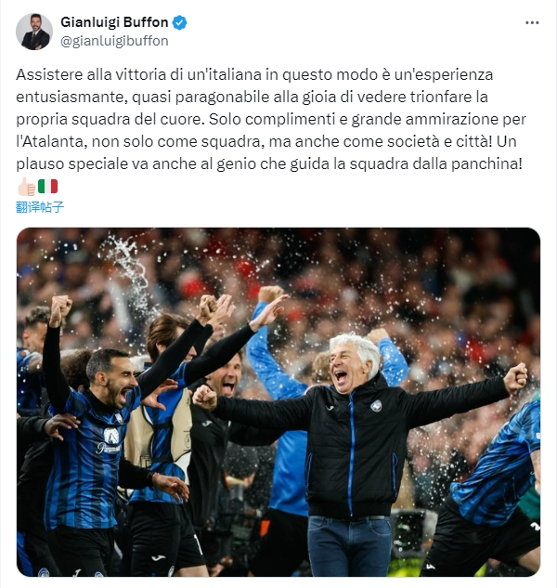557x588 pixels.
Task: Open the @gianluigibuffon handle link
Action: pos(114,41)
